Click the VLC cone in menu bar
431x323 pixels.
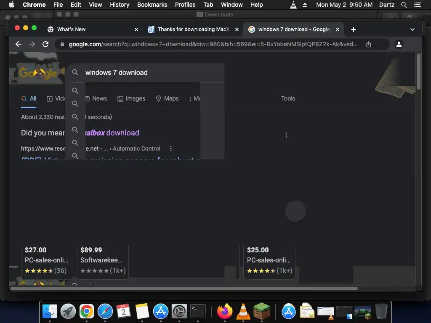[x=293, y=5]
